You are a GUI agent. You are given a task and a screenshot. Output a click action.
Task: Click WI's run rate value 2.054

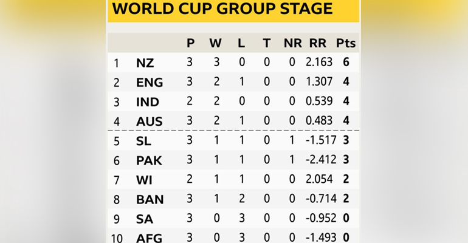point(319,179)
